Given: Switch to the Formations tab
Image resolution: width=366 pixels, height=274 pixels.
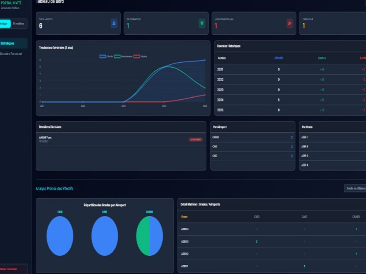Looking at the screenshot, I should pyautogui.click(x=19, y=23).
